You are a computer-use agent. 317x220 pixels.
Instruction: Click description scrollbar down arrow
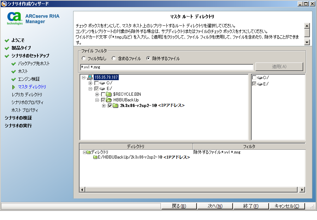[307, 42]
